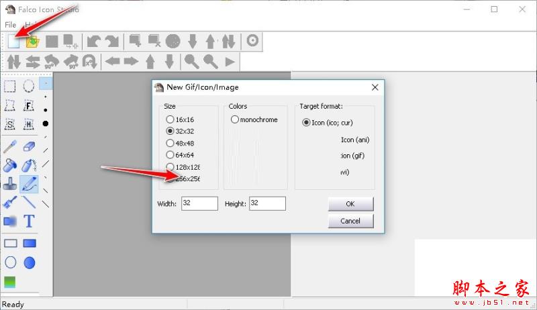Screen dimensions: 537x310
Task: Select the Rectangle selection tool
Action: click(9, 87)
